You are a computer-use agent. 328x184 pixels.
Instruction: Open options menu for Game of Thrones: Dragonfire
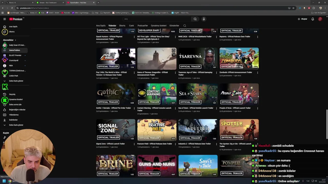[x=175, y=73]
